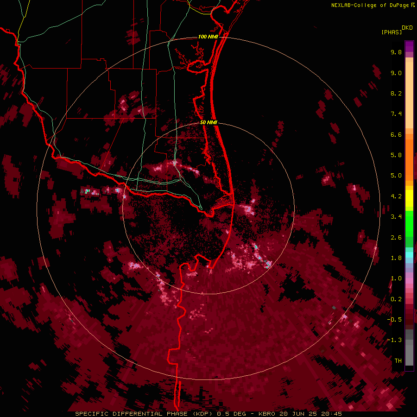Select the 3.4 scale value

pyautogui.click(x=396, y=217)
